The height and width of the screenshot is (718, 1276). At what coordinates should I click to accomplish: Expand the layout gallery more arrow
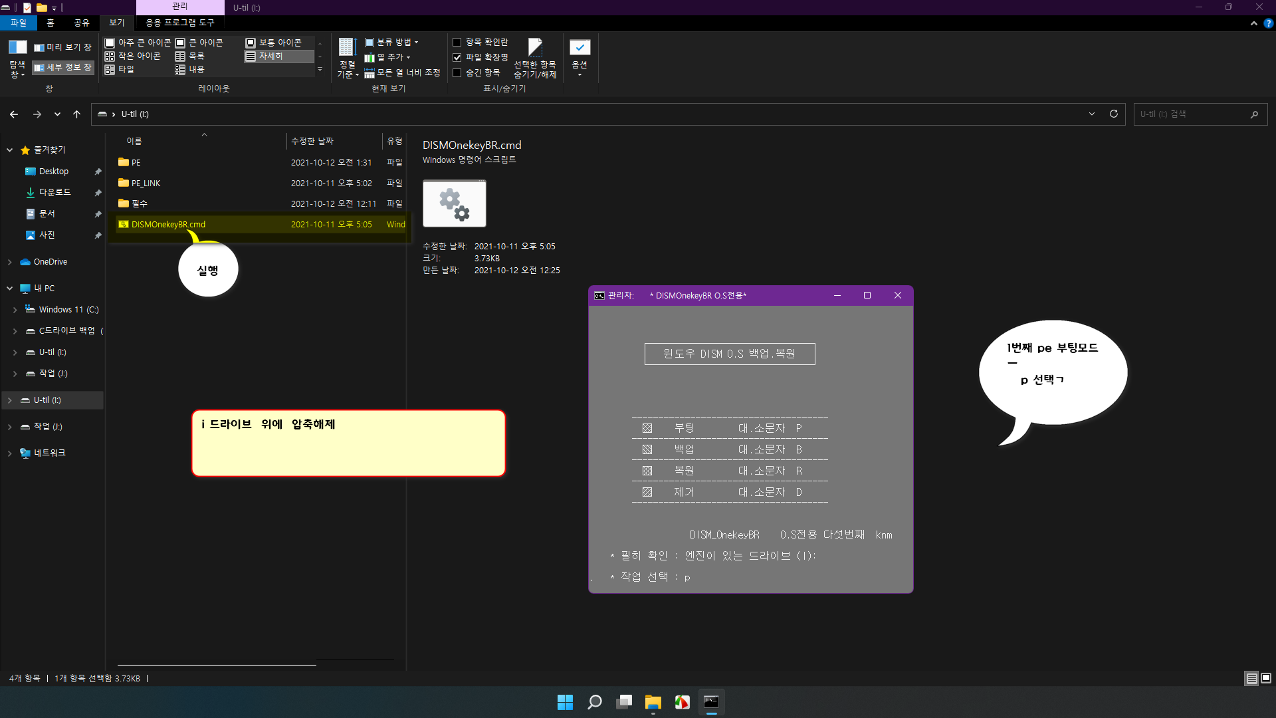coord(320,69)
